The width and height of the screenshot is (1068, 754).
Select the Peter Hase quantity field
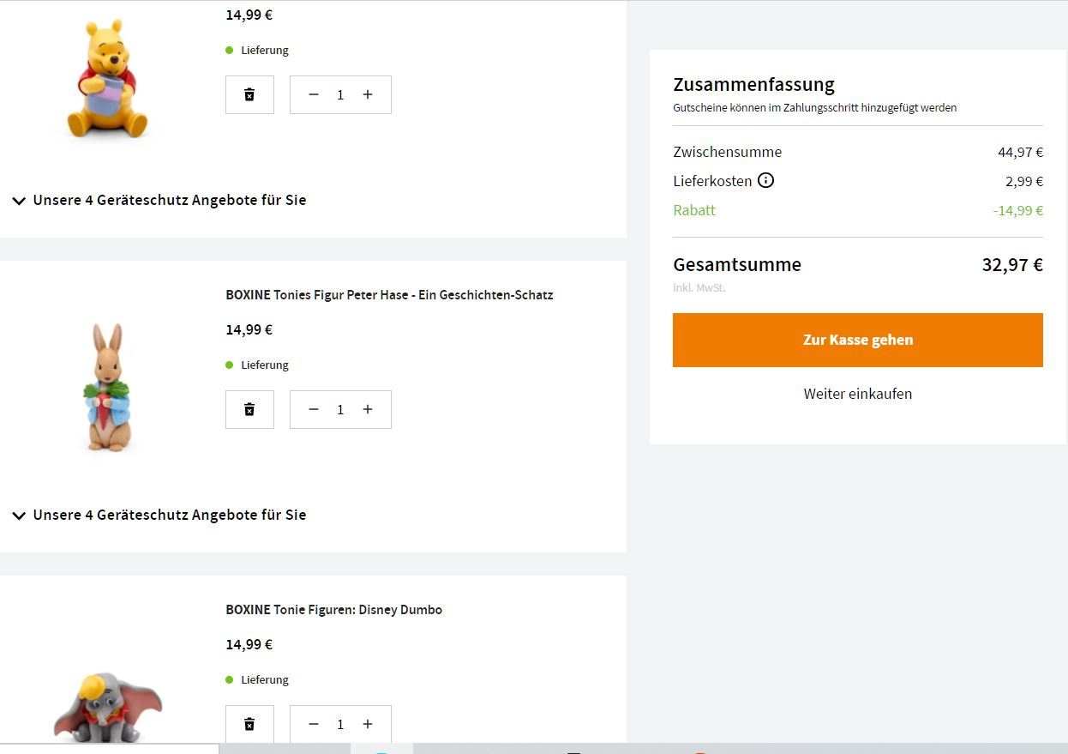(340, 409)
